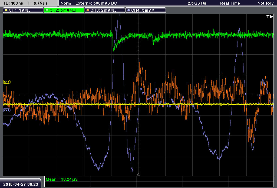
Task: Select the CH1: 1V channel tab
Action: [x=23, y=10]
